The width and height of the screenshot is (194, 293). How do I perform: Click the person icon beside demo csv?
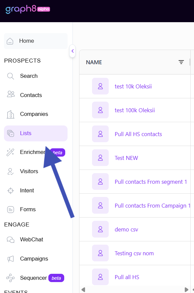coord(100,229)
